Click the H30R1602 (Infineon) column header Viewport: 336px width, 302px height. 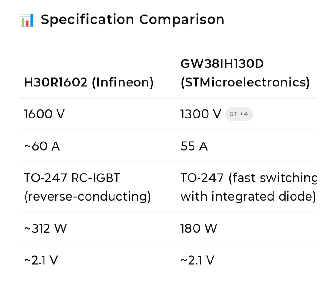click(x=89, y=82)
